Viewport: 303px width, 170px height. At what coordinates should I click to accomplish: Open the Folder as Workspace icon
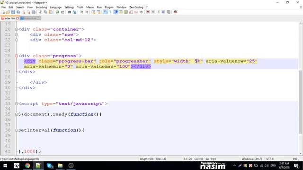(136, 12)
